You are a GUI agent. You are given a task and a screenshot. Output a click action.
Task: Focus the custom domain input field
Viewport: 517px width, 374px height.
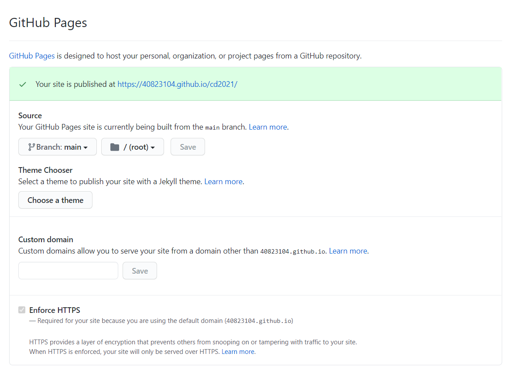point(68,271)
